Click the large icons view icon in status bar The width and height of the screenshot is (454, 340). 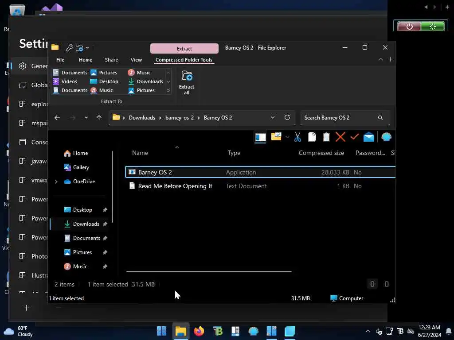pos(387,284)
